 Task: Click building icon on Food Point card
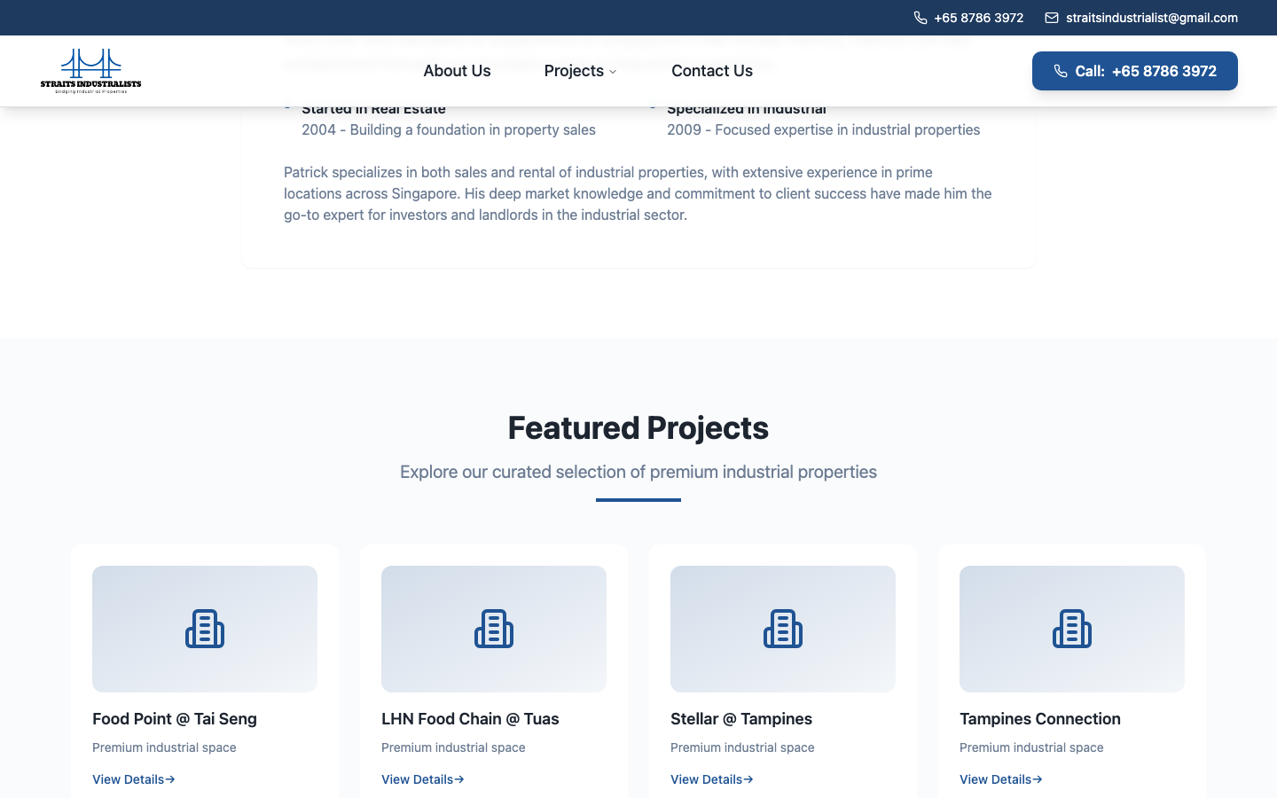pyautogui.click(x=205, y=629)
